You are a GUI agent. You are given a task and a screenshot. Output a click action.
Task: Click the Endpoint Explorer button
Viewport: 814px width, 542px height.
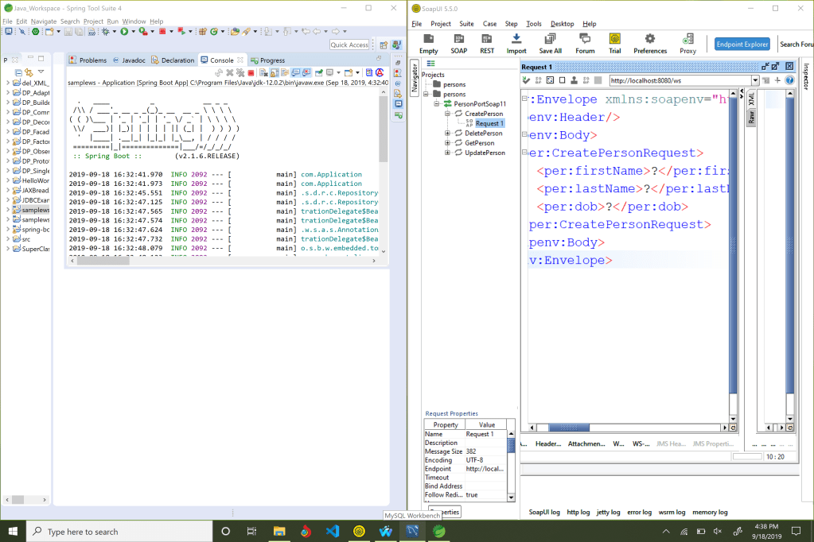(742, 45)
